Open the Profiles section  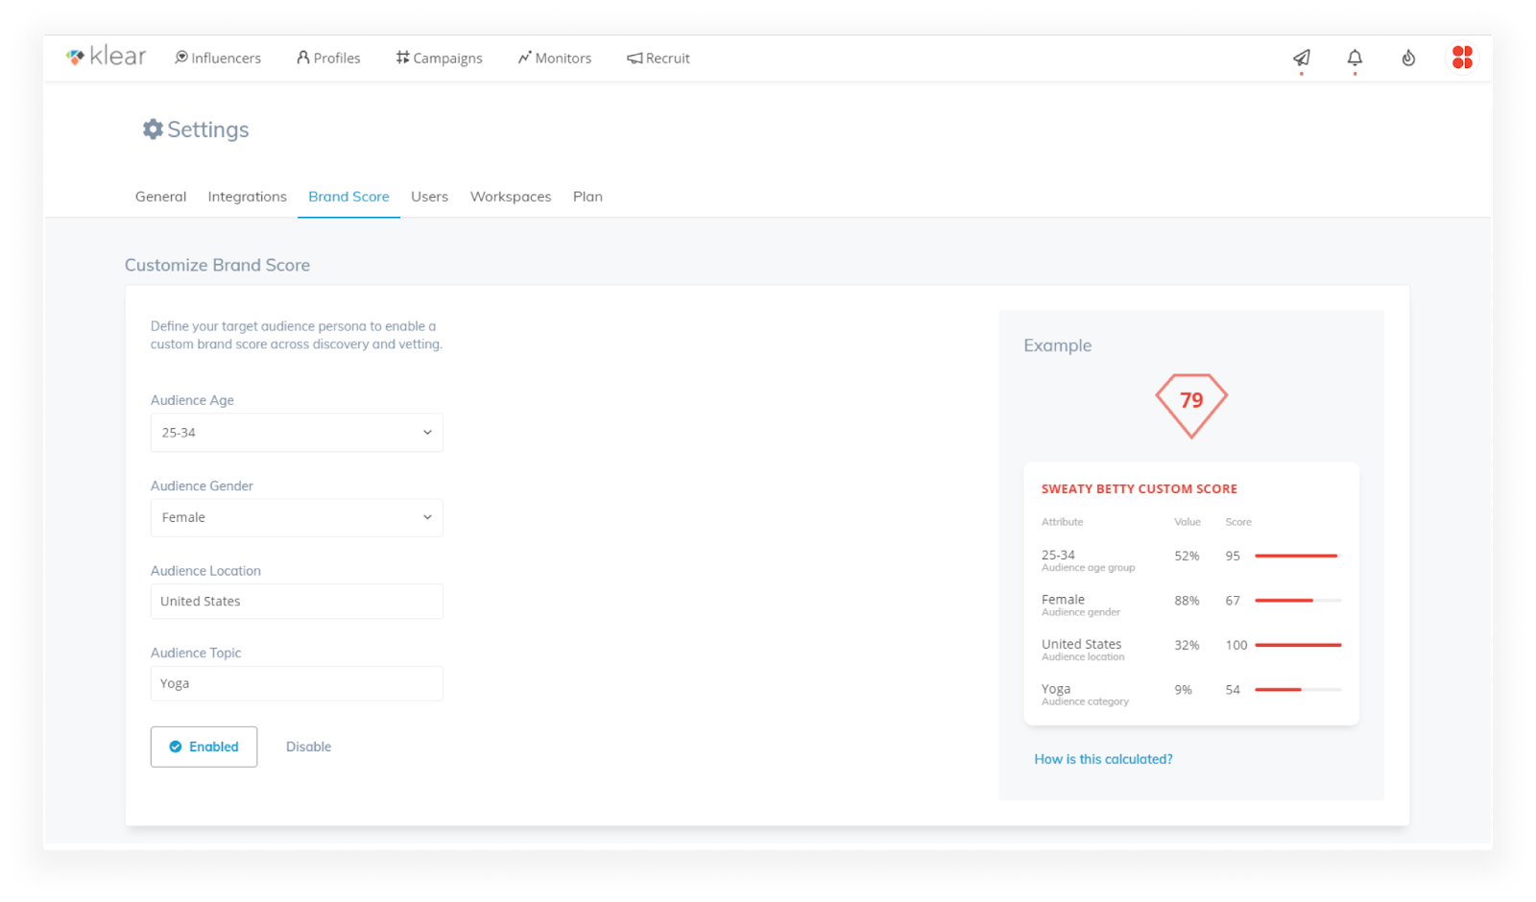point(328,58)
